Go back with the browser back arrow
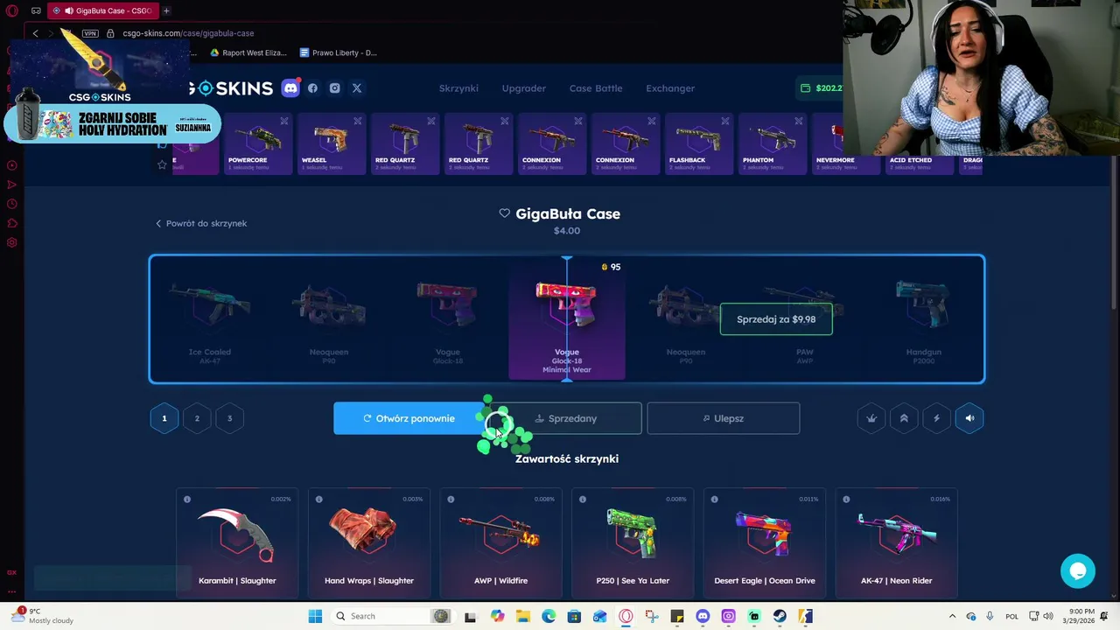The width and height of the screenshot is (1120, 630). pos(35,33)
